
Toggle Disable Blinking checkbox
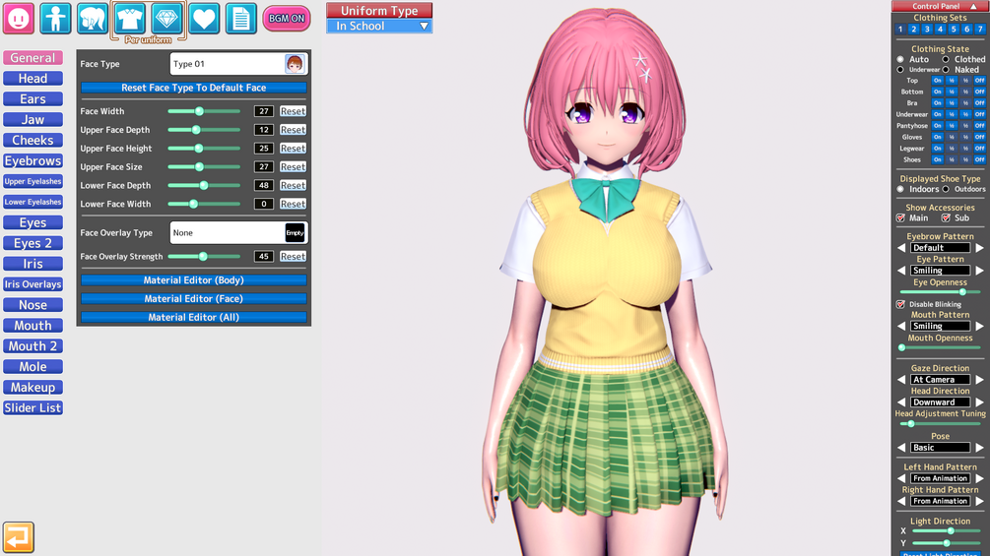point(901,304)
